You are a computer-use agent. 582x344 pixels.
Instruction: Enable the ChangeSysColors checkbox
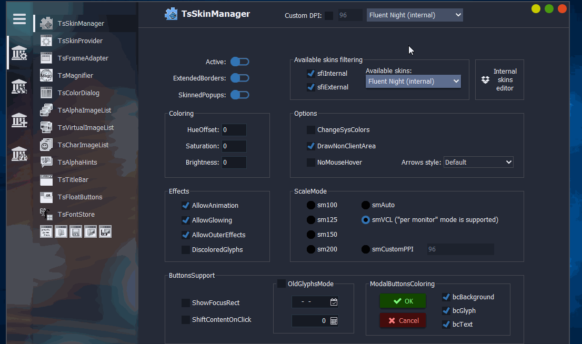pyautogui.click(x=311, y=130)
